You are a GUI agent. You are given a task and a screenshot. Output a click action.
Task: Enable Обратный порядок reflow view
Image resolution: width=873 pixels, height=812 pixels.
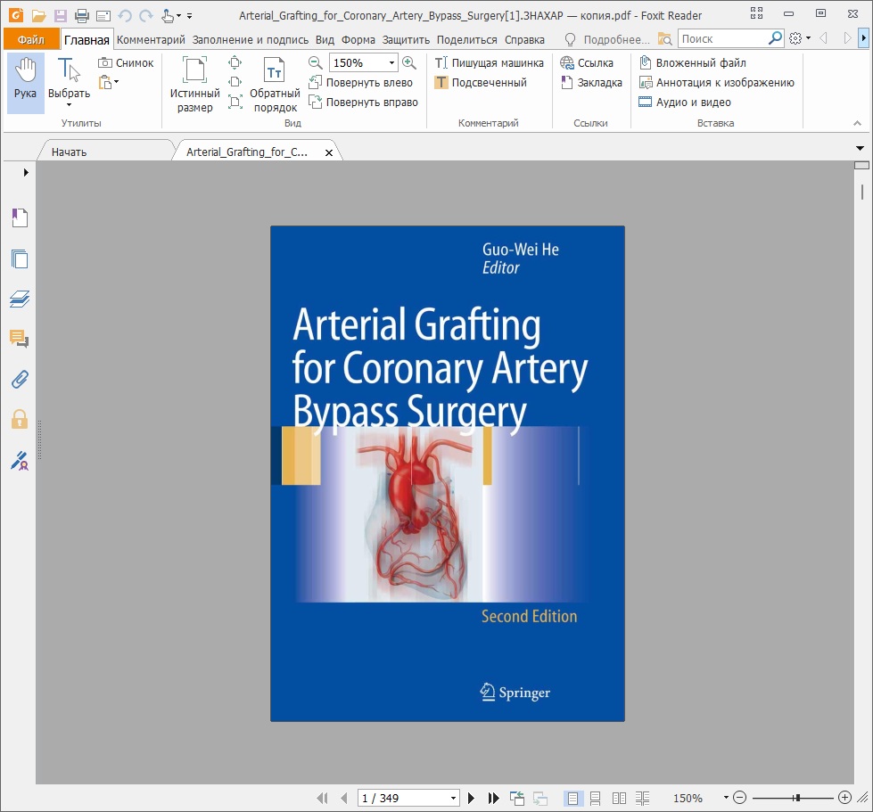pos(275,84)
